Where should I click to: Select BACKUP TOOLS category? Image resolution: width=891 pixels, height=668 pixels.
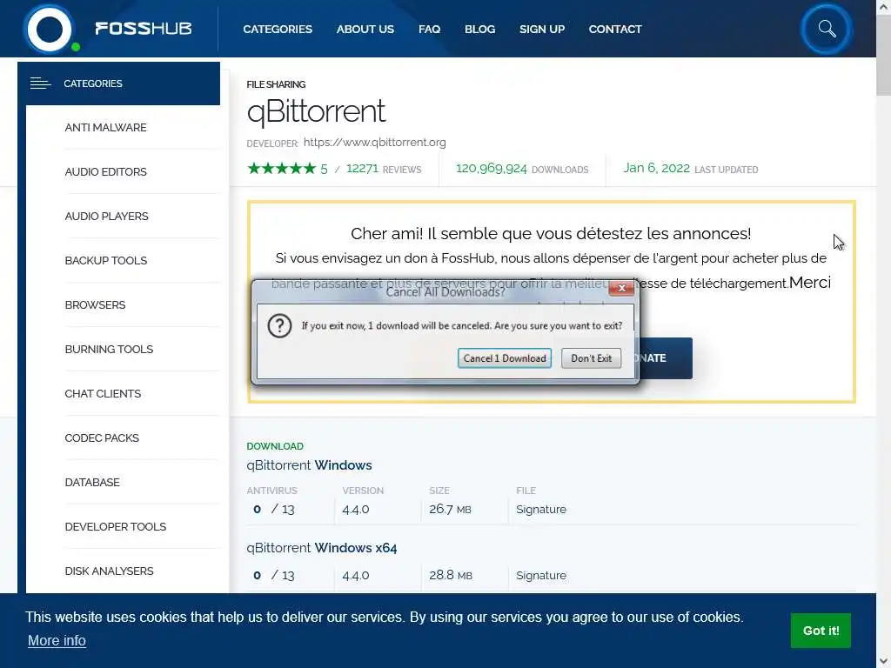click(105, 260)
